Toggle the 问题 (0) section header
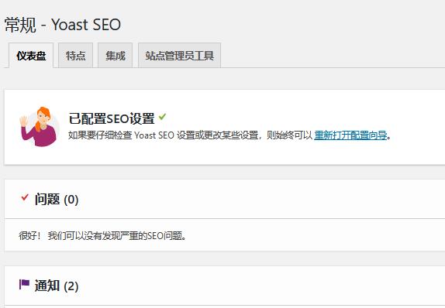Image resolution: width=445 pixels, height=308 pixels. (225, 199)
